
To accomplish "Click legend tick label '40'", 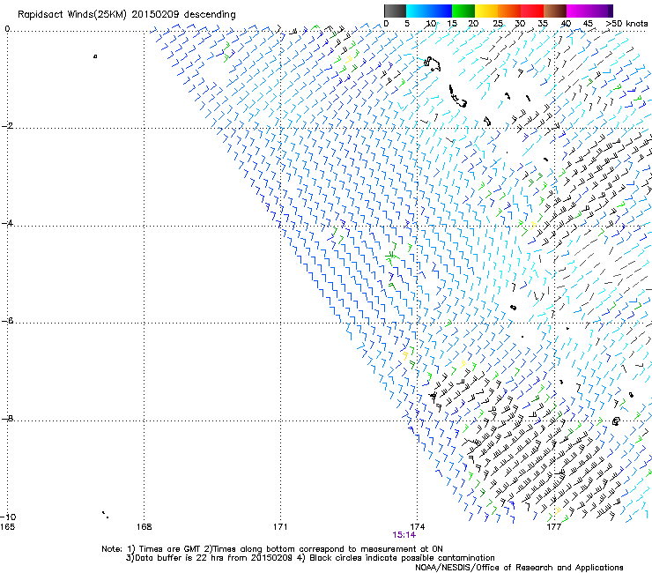I will coord(566,23).
